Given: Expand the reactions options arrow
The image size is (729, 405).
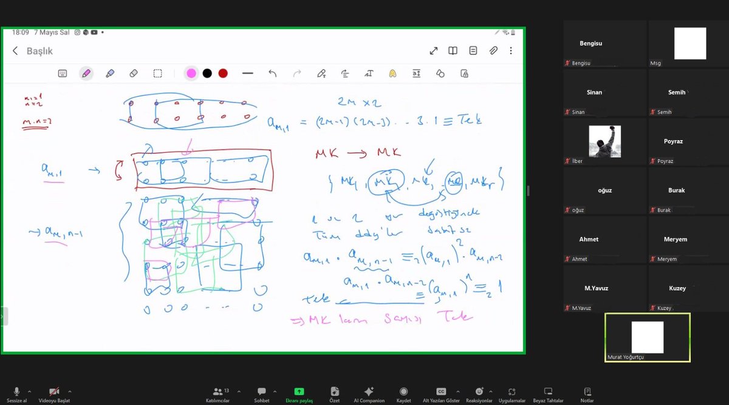Looking at the screenshot, I should pos(491,392).
